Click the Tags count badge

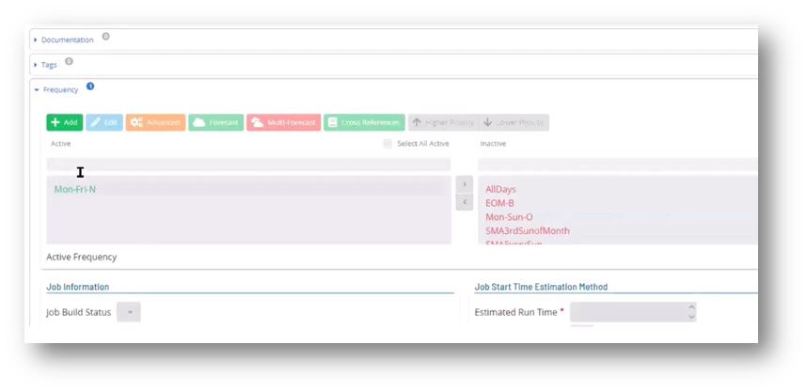tap(69, 61)
